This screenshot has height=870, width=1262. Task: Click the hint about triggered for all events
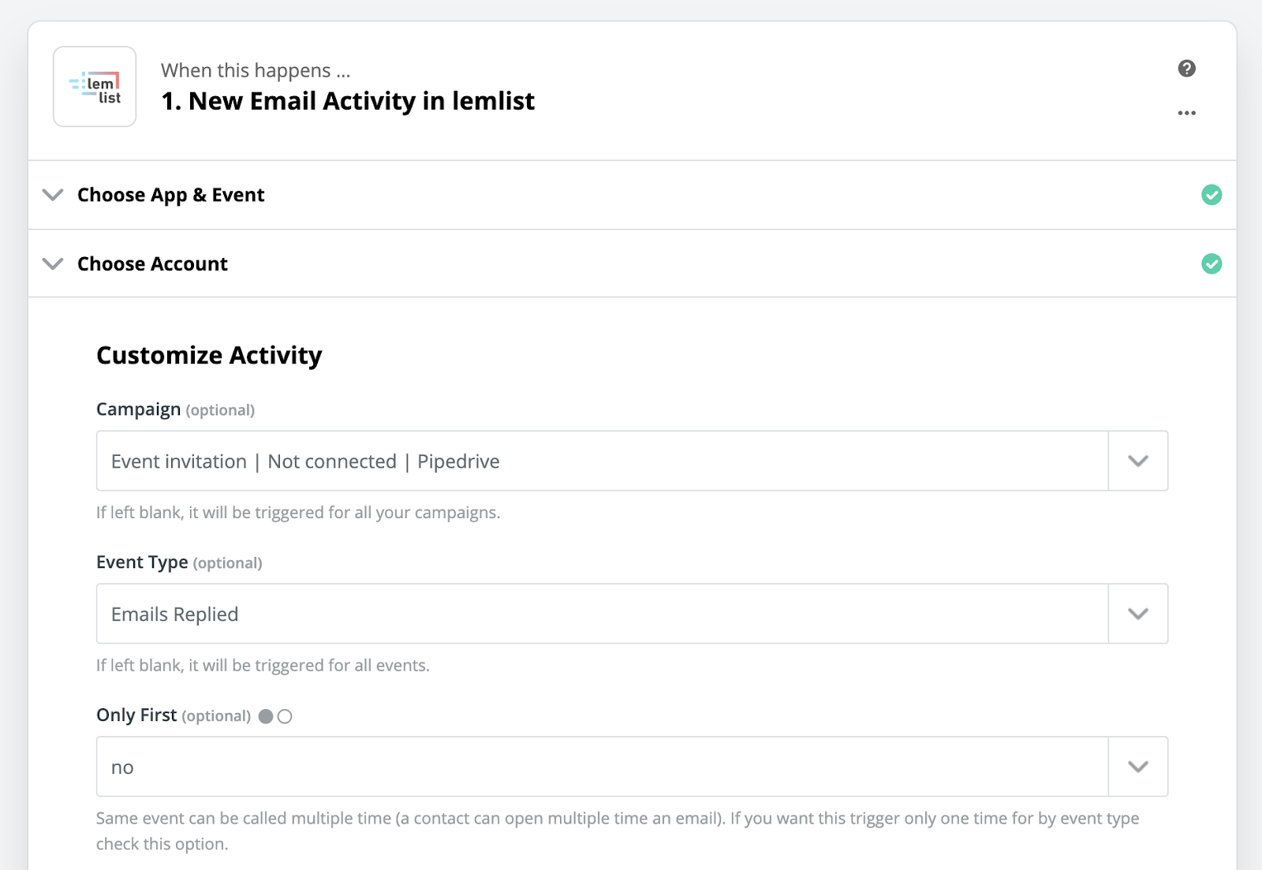[x=263, y=666]
